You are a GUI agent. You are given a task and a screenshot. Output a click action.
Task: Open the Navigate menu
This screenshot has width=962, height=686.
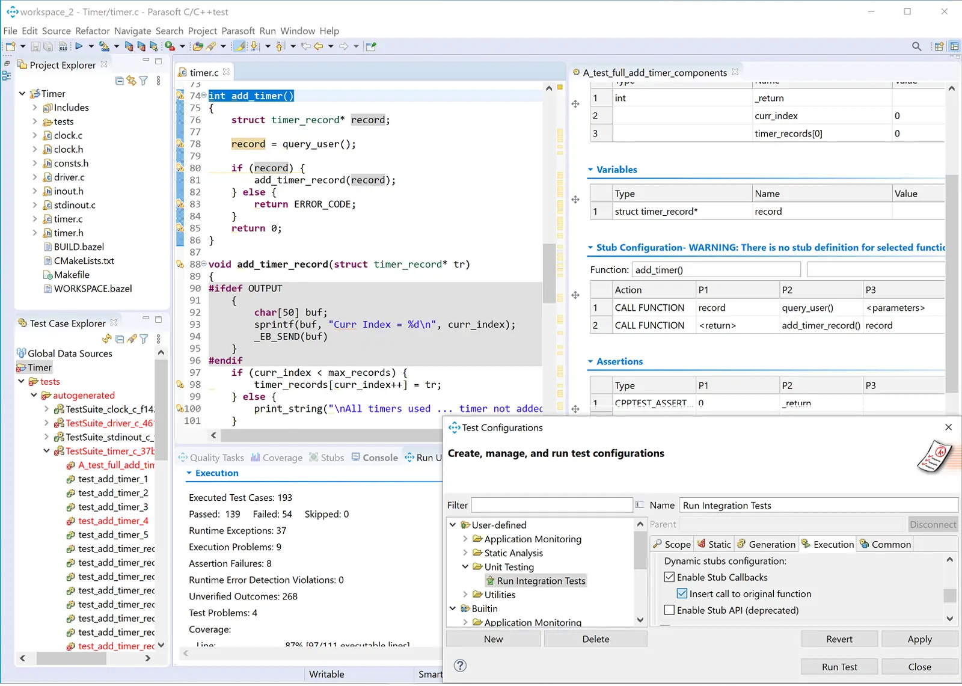click(x=132, y=31)
